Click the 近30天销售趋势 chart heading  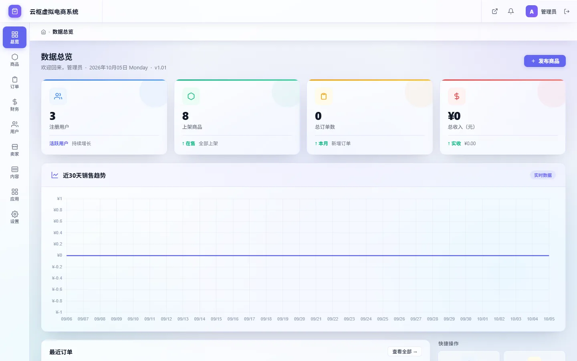84,175
